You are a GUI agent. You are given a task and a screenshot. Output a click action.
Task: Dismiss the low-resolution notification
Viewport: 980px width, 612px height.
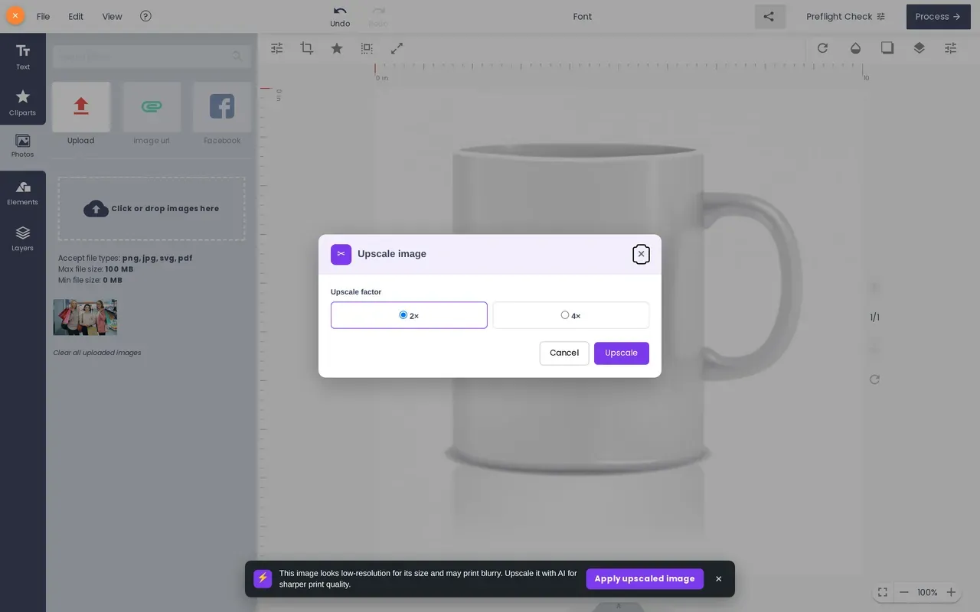pyautogui.click(x=718, y=579)
